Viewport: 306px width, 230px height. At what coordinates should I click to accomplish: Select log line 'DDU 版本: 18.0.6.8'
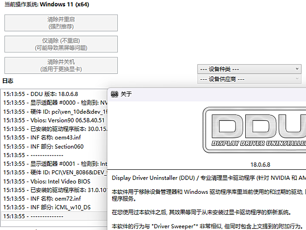point(54,94)
